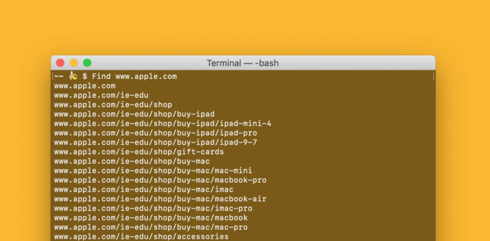Select the buy-mac/mac-pro path line
490x241 pixels.
tap(151, 228)
